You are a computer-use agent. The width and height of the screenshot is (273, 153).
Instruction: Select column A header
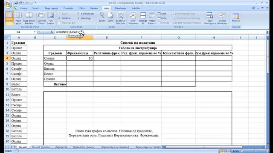pos(19,37)
